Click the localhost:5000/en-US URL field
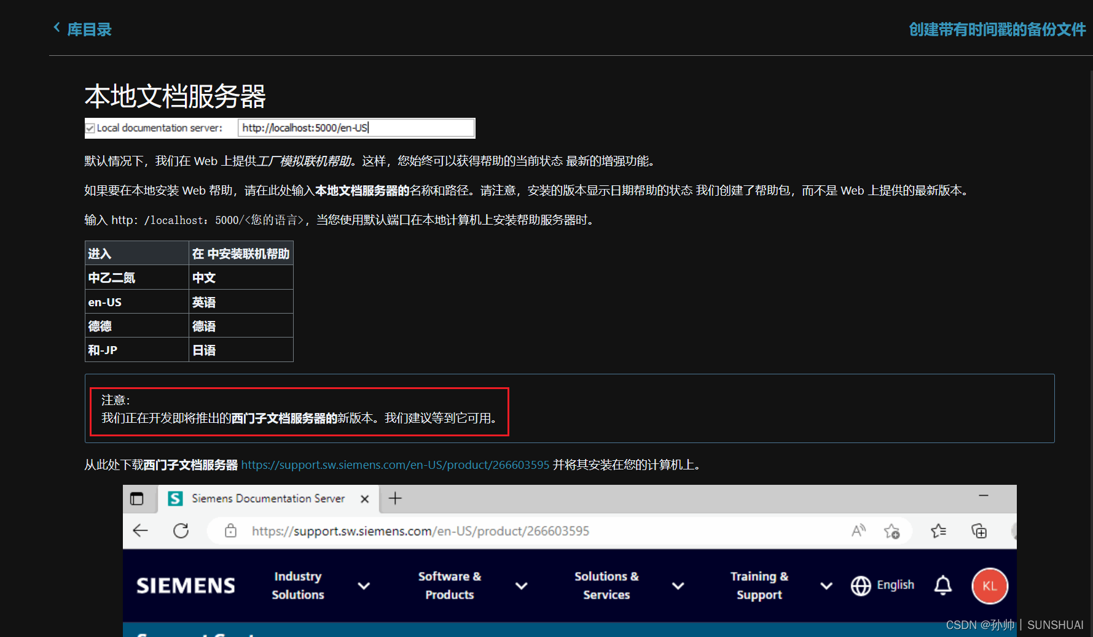This screenshot has width=1093, height=637. (x=356, y=128)
